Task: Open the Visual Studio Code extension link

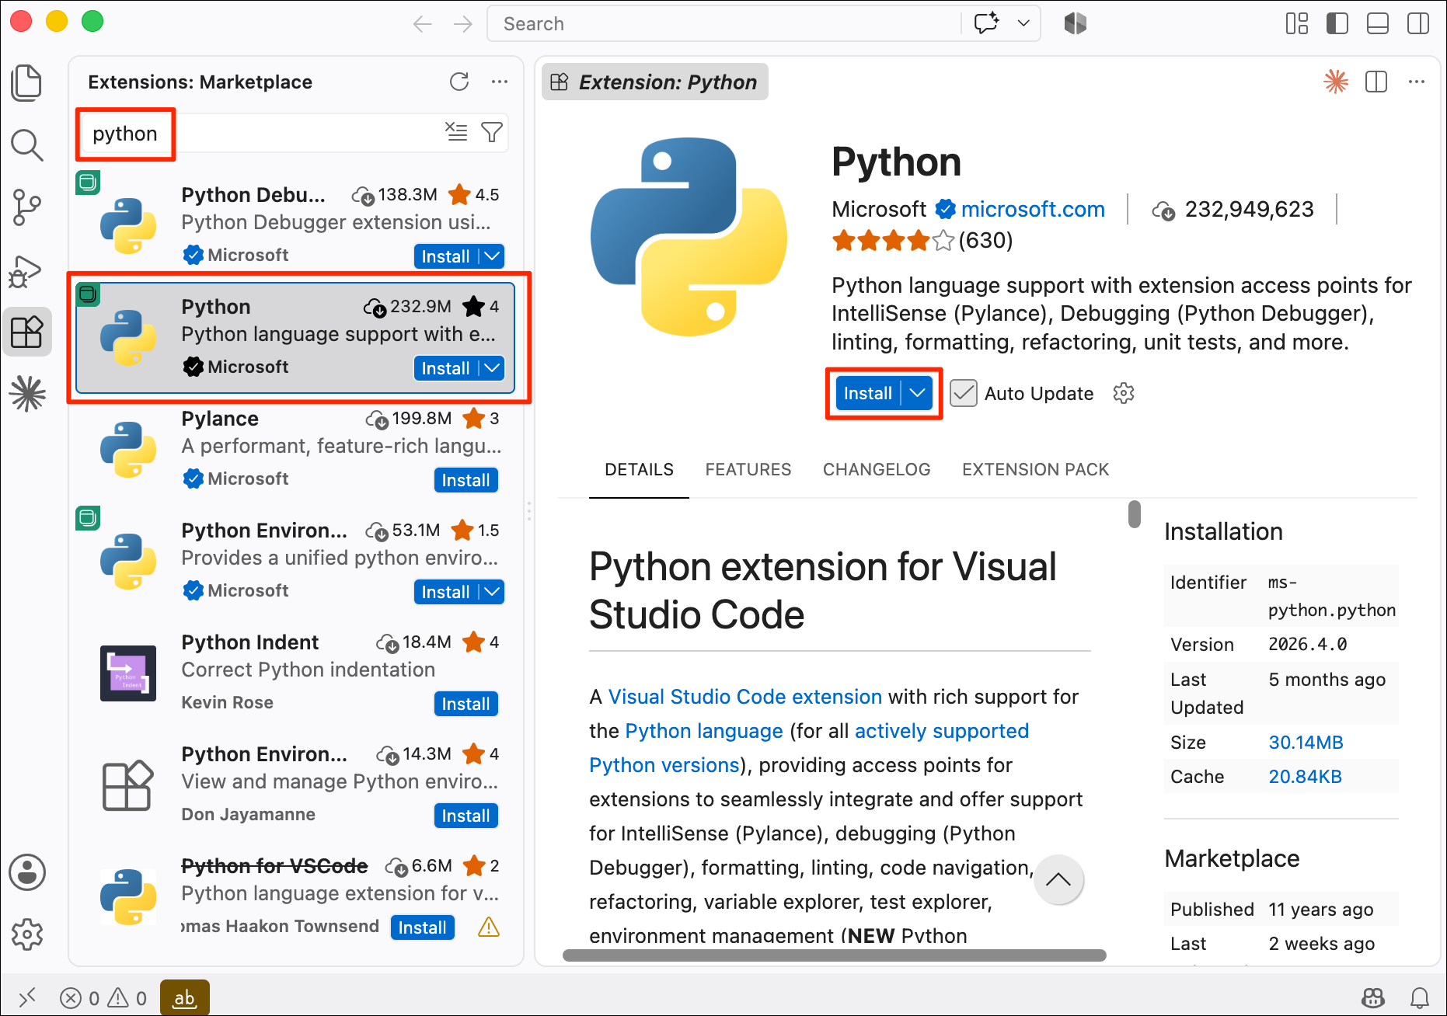Action: click(x=744, y=697)
